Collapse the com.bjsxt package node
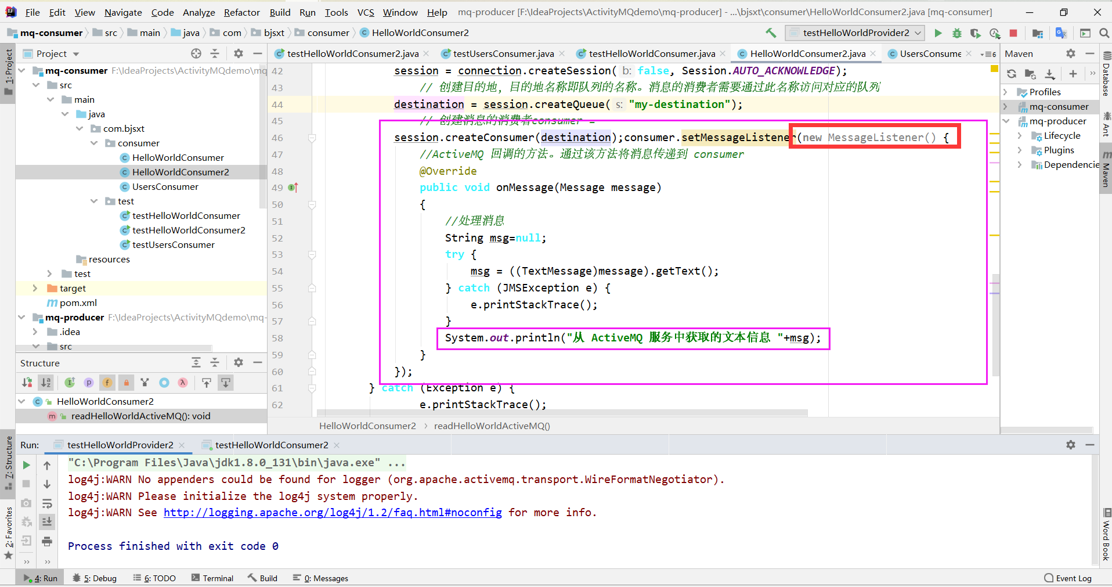The height and width of the screenshot is (587, 1112). point(80,128)
